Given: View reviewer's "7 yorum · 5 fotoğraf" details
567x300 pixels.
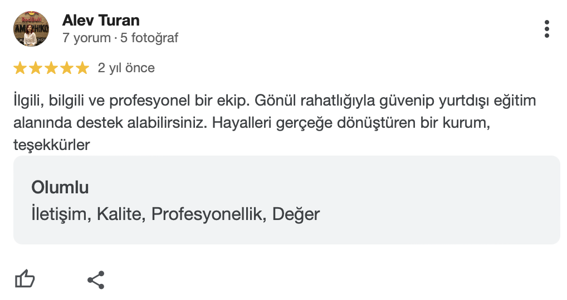Looking at the screenshot, I should tap(120, 38).
